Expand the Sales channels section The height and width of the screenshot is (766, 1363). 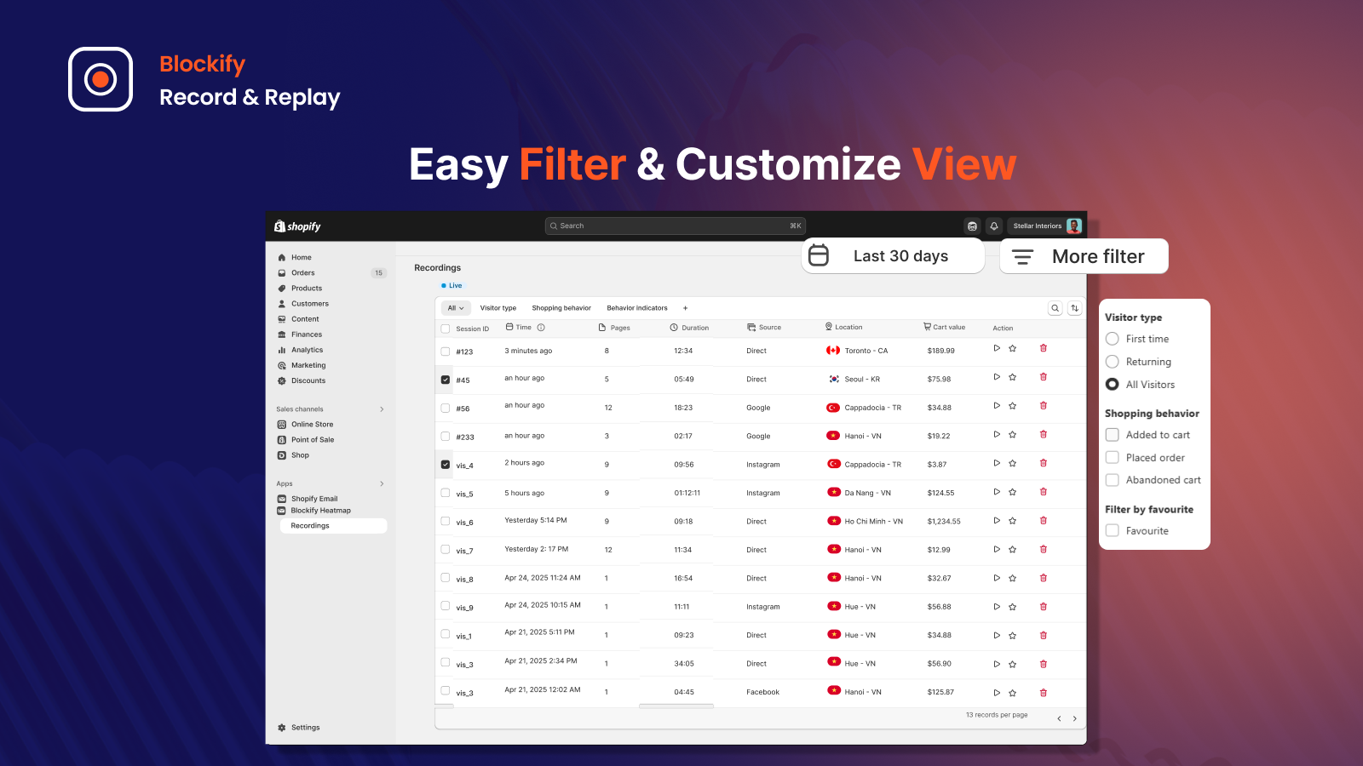point(382,409)
